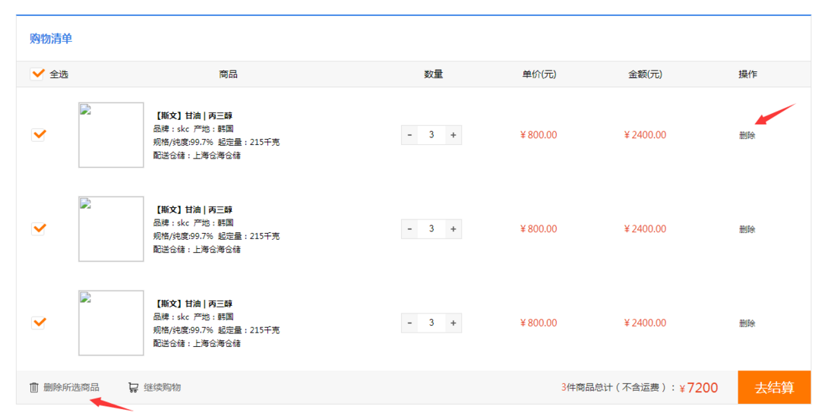834x419 pixels.
Task: Click the 数量 column header
Action: 434,74
